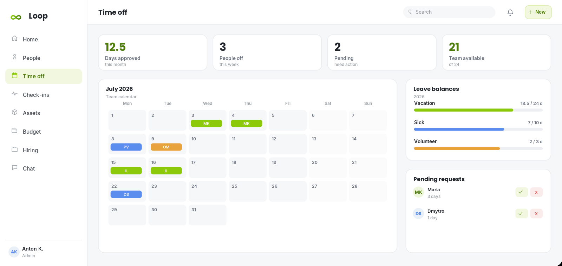The height and width of the screenshot is (266, 562).
Task: Click the Loop infinity logo icon
Action: pyautogui.click(x=16, y=17)
